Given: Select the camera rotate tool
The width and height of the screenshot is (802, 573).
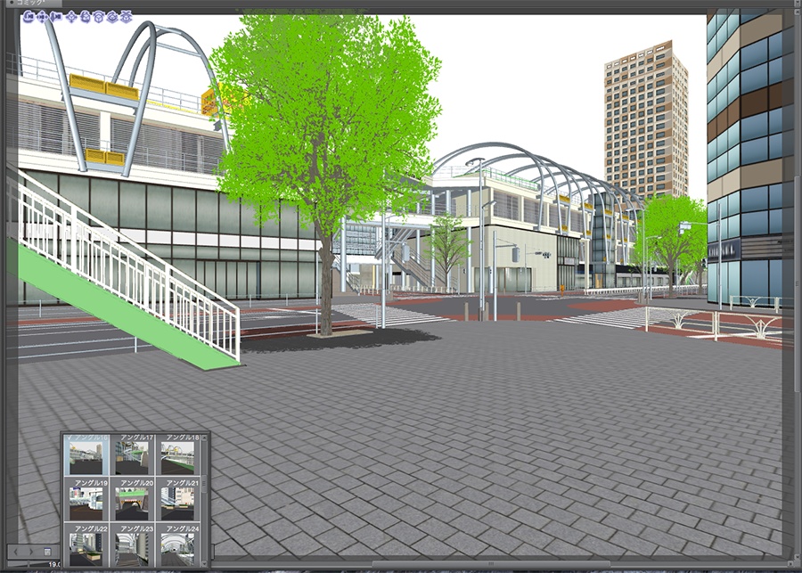Looking at the screenshot, I should pos(29,16).
